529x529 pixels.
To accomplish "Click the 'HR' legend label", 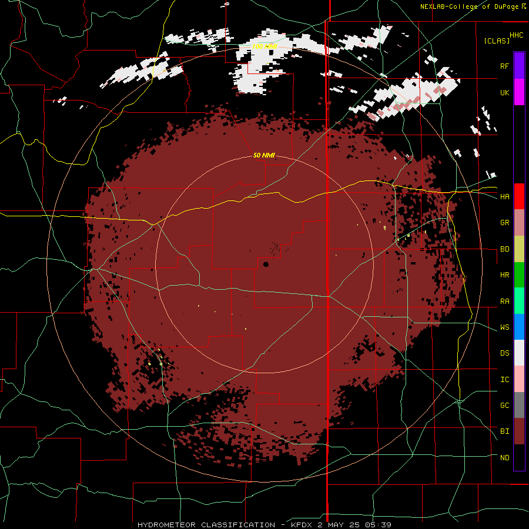I will click(504, 275).
